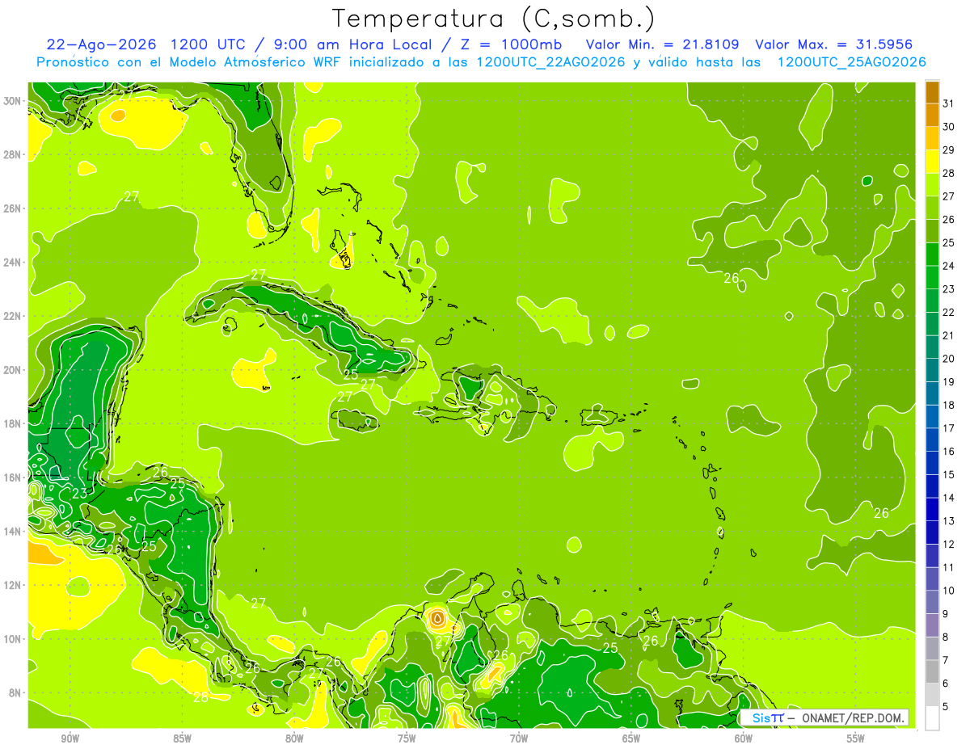Image resolution: width=970 pixels, height=749 pixels.
Task: Click the '22' label on the color scale
Action: [949, 312]
